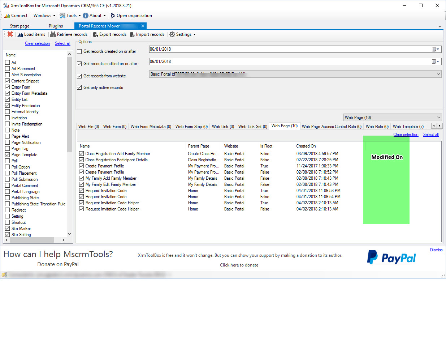The image size is (446, 345).
Task: Click the Export records toolbar icon
Action: coord(96,34)
